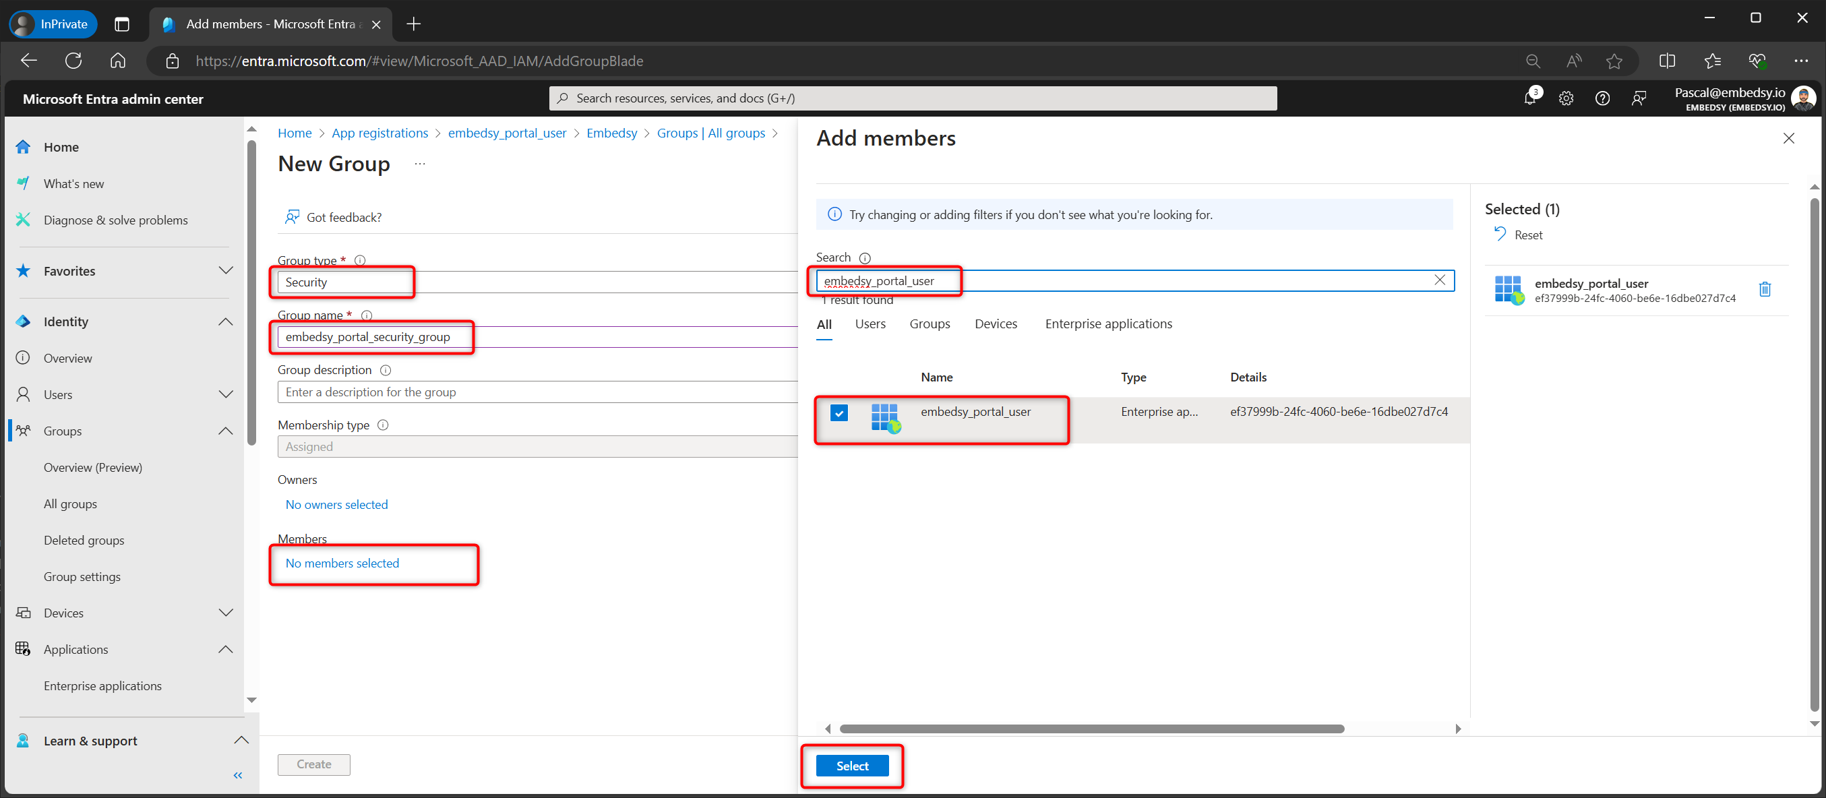1826x798 pixels.
Task: Open the settings gear in the top bar
Action: click(1566, 98)
